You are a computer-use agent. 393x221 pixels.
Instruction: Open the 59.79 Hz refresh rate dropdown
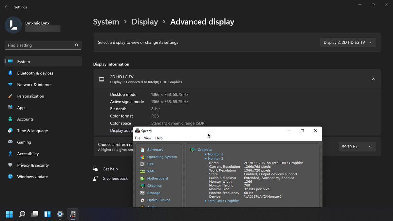pos(357,147)
